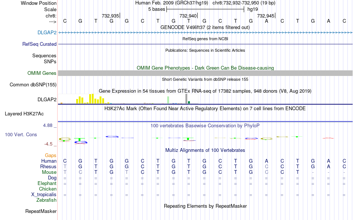This screenshot has height=220, width=353.
Task: Click the gray OMIM Genes item bar
Action: tap(205, 73)
